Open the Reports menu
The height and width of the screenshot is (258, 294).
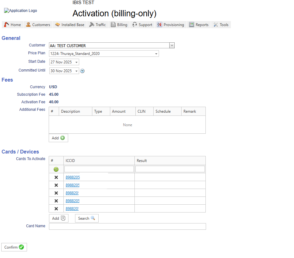click(x=199, y=25)
